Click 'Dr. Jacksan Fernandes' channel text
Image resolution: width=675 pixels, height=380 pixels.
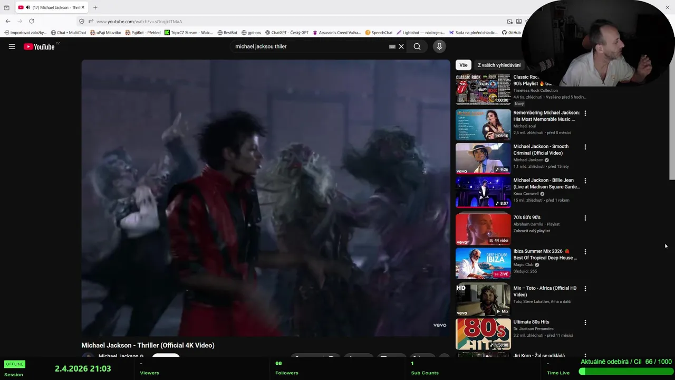[533, 328]
